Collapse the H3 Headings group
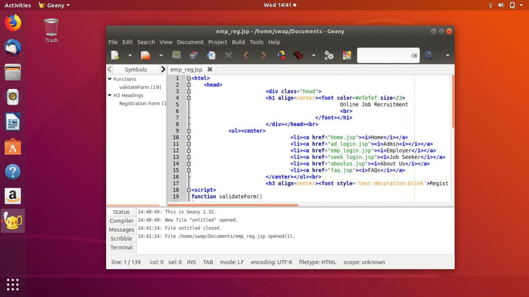 pos(110,95)
